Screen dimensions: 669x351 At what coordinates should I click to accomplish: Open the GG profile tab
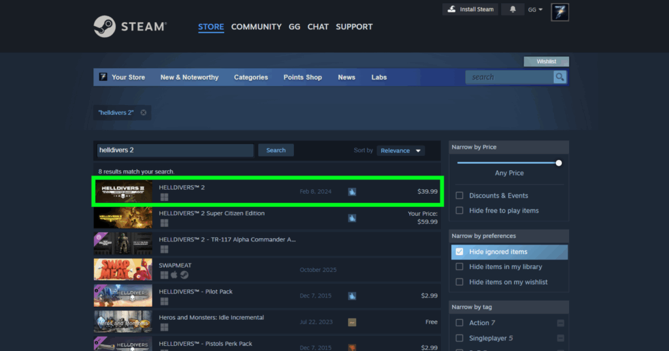point(295,26)
